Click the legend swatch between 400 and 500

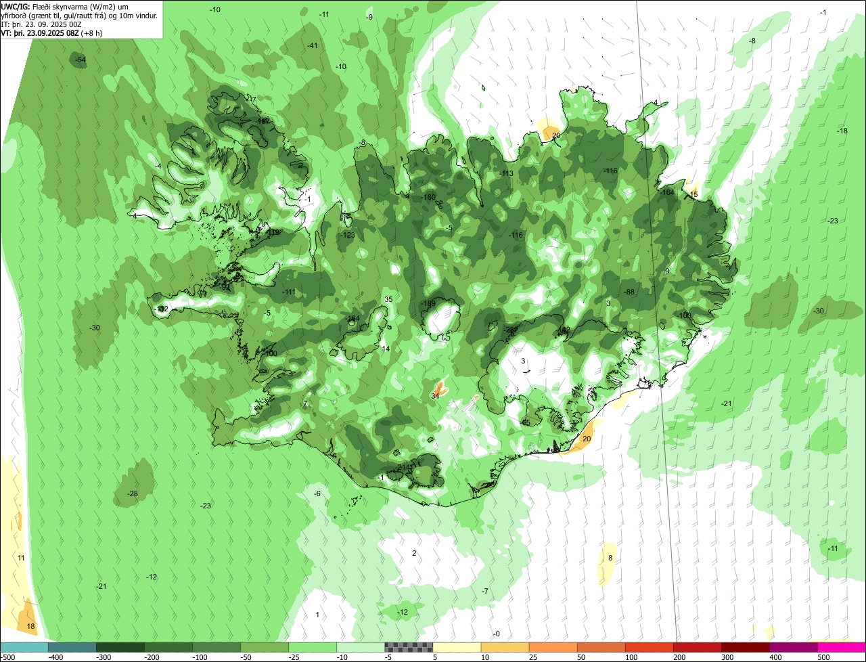pyautogui.click(x=794, y=647)
